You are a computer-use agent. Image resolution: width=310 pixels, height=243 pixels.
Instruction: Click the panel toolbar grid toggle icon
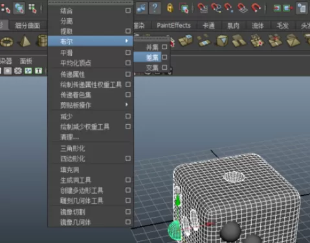click(18, 70)
